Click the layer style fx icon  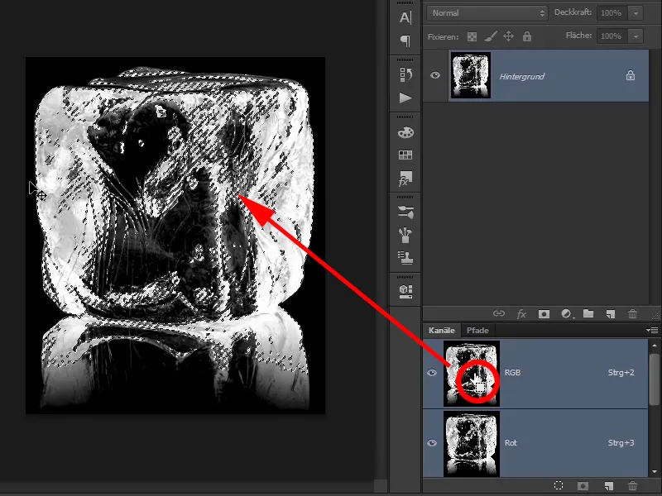521,314
